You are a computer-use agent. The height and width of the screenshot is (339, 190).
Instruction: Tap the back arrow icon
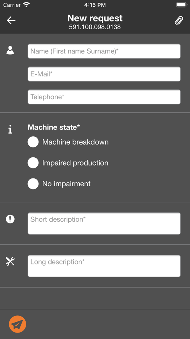11,21
